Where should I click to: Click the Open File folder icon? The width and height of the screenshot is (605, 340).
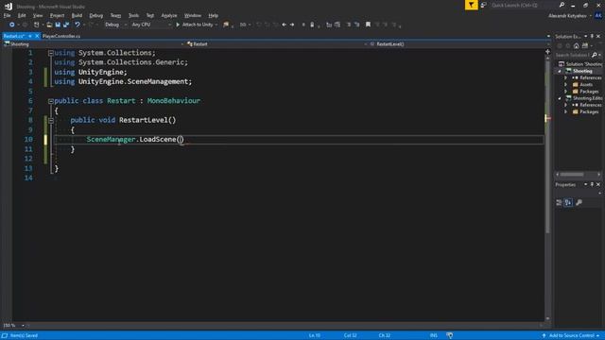pos(49,25)
